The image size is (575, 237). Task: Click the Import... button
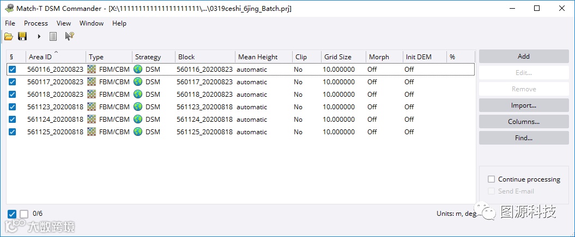tap(524, 105)
